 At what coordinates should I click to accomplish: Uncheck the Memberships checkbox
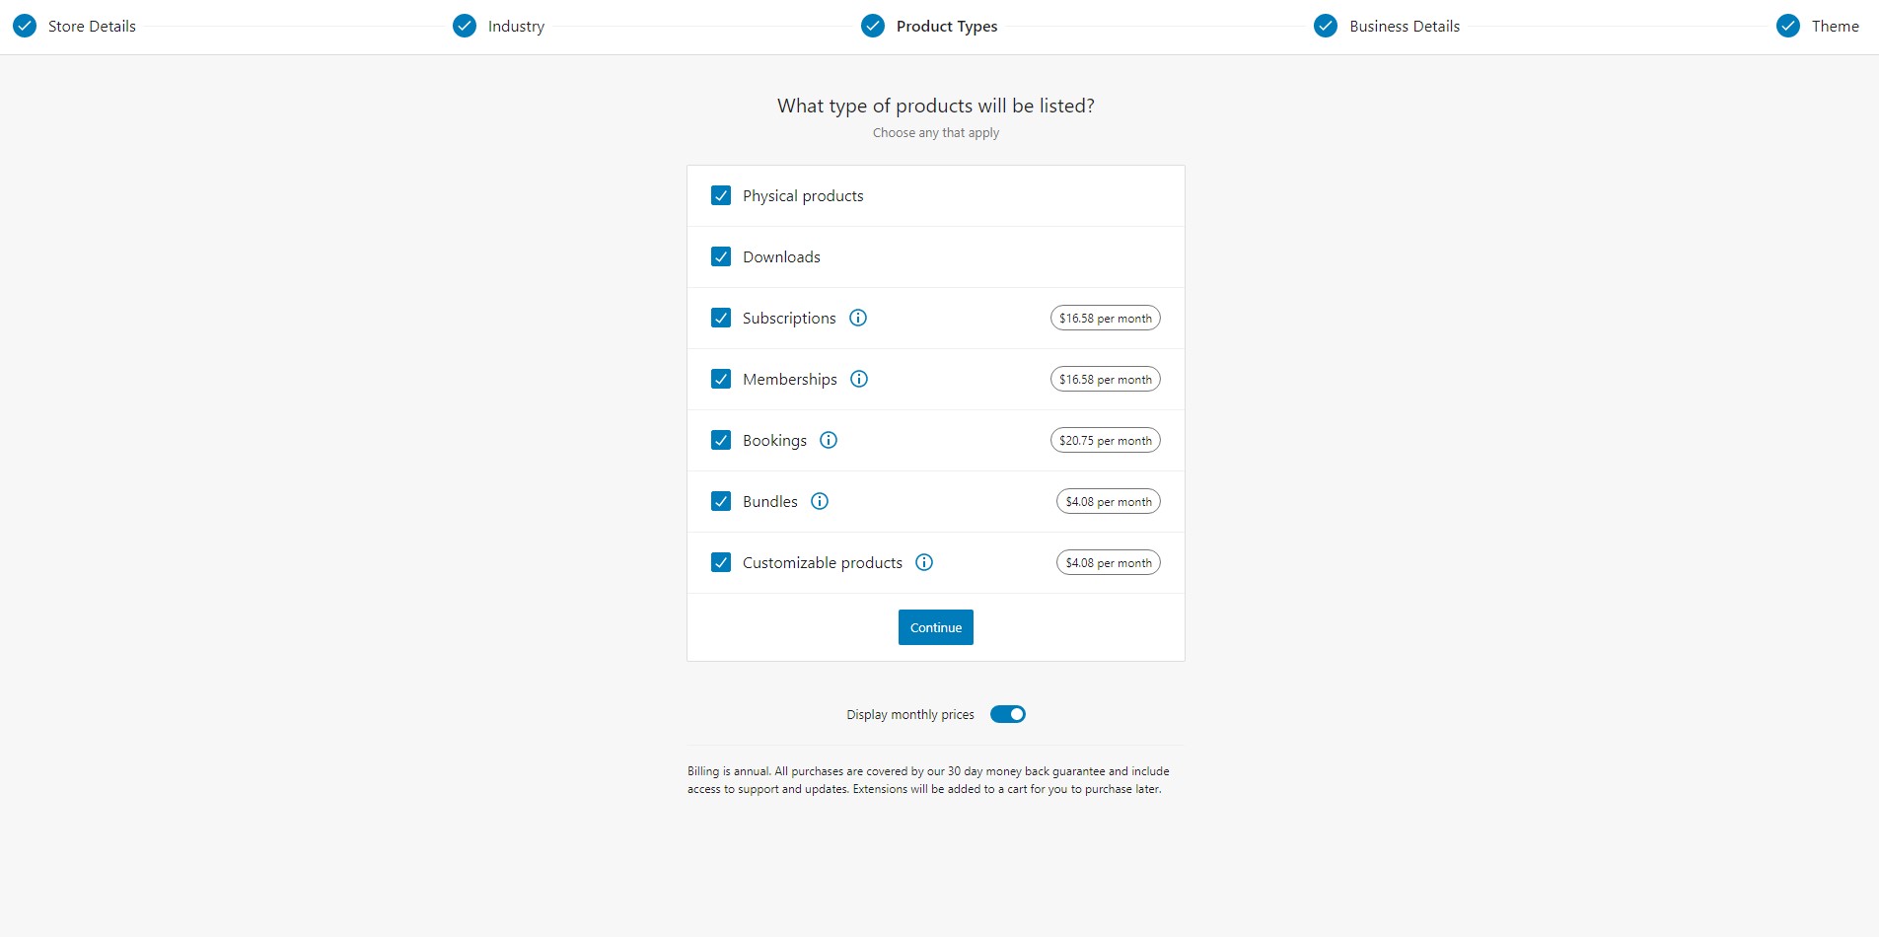point(722,379)
